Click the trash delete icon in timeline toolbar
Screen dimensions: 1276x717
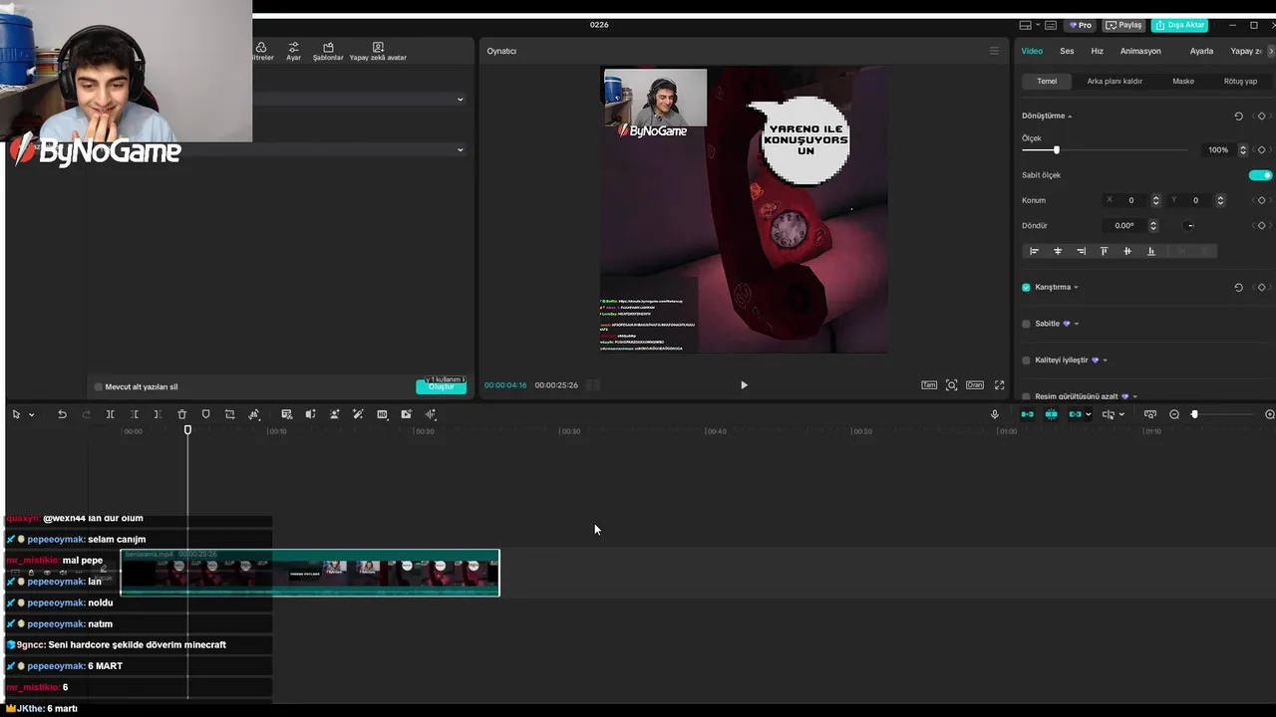click(181, 414)
